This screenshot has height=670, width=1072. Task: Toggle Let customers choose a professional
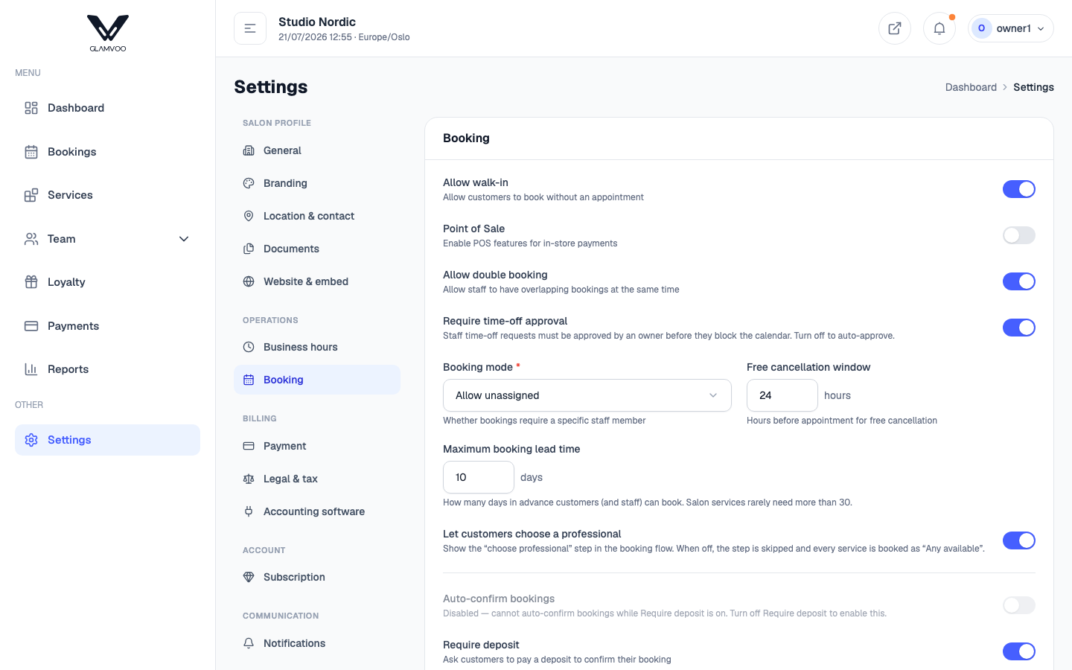(1018, 540)
